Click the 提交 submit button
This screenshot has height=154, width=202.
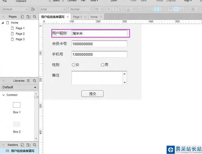point(92,94)
